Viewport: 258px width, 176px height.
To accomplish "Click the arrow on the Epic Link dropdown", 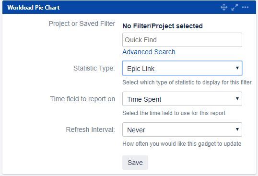I will click(x=237, y=68).
